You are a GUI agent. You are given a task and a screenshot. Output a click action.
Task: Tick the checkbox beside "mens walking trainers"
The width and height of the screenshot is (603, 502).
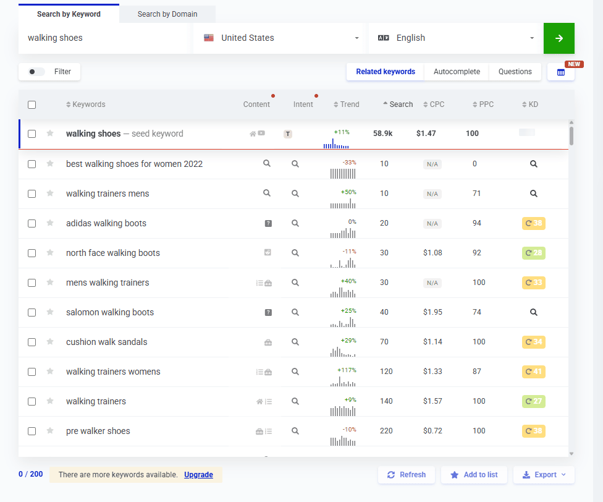32,283
